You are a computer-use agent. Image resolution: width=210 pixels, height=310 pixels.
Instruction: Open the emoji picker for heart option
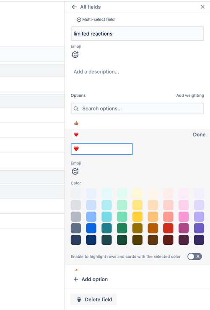75,171
